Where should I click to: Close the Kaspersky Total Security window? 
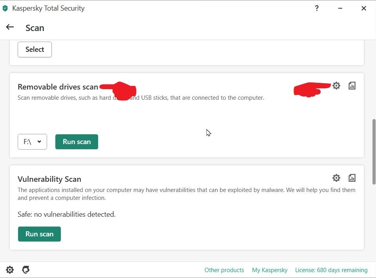[364, 8]
